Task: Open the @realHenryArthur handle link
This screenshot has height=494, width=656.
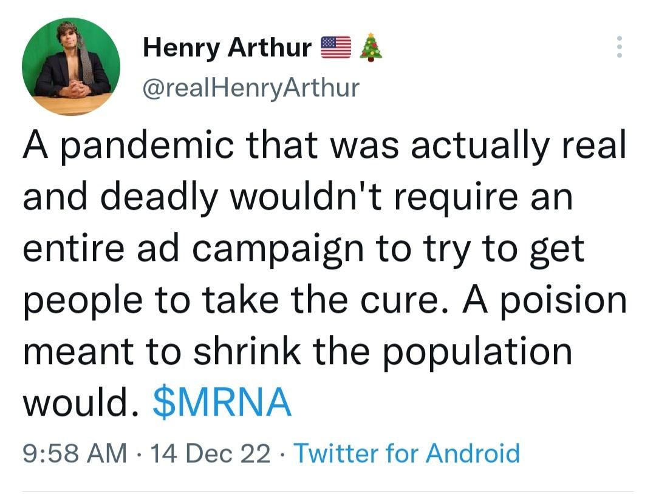Action: [x=251, y=89]
